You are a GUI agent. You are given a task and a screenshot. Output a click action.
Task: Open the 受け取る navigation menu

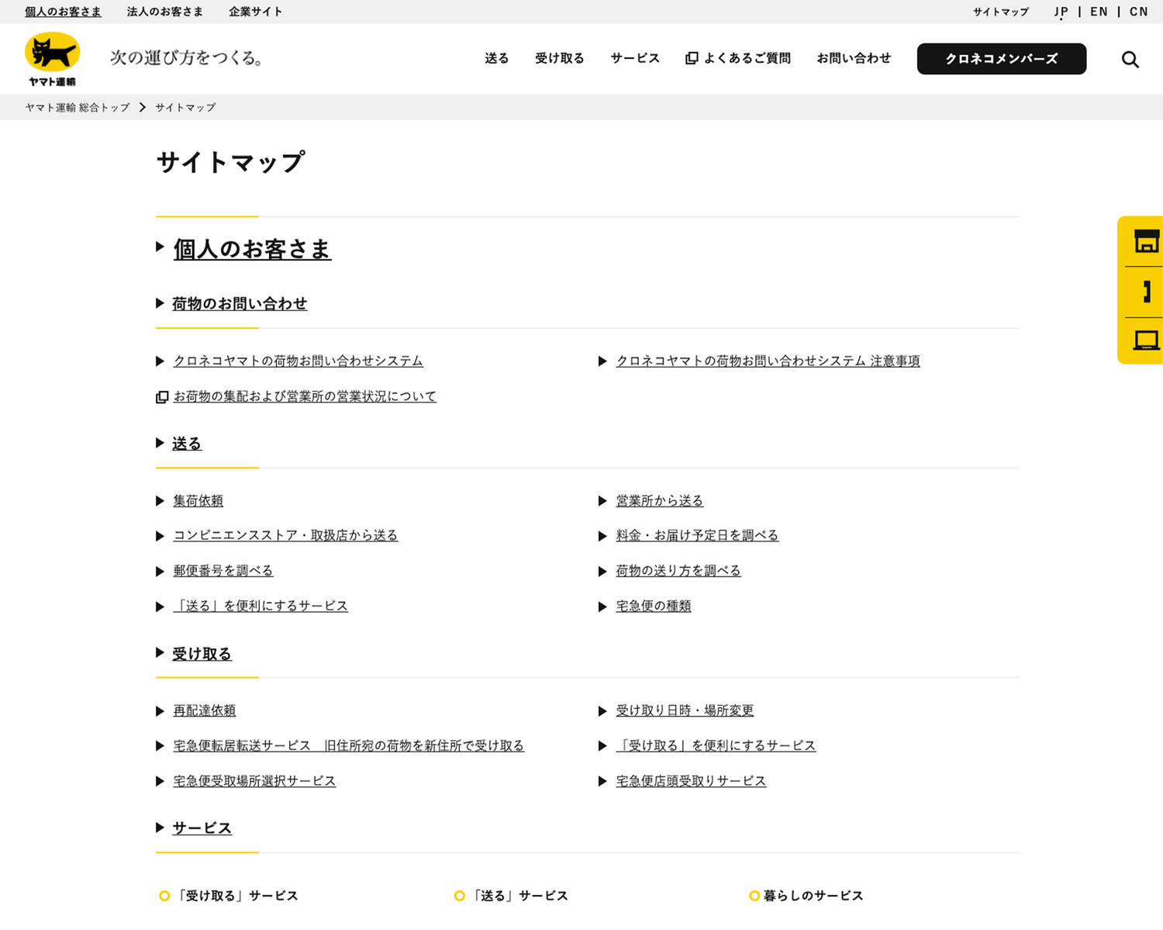click(559, 58)
